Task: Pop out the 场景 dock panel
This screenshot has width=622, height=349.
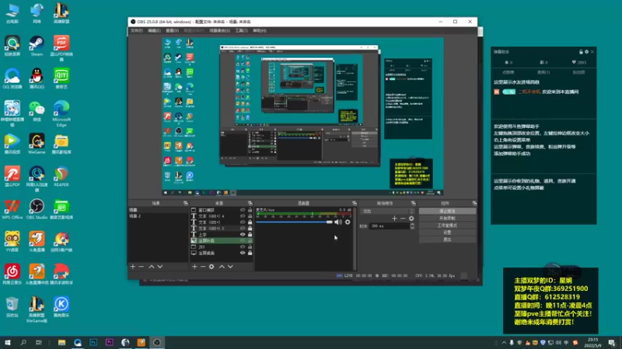Action: pos(185,203)
